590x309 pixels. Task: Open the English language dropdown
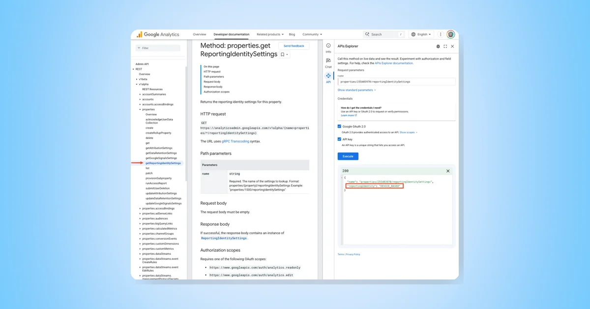tap(422, 34)
